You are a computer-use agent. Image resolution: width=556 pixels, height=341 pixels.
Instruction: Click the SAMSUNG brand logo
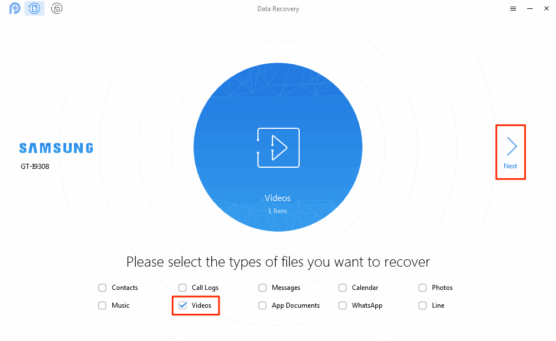(56, 148)
